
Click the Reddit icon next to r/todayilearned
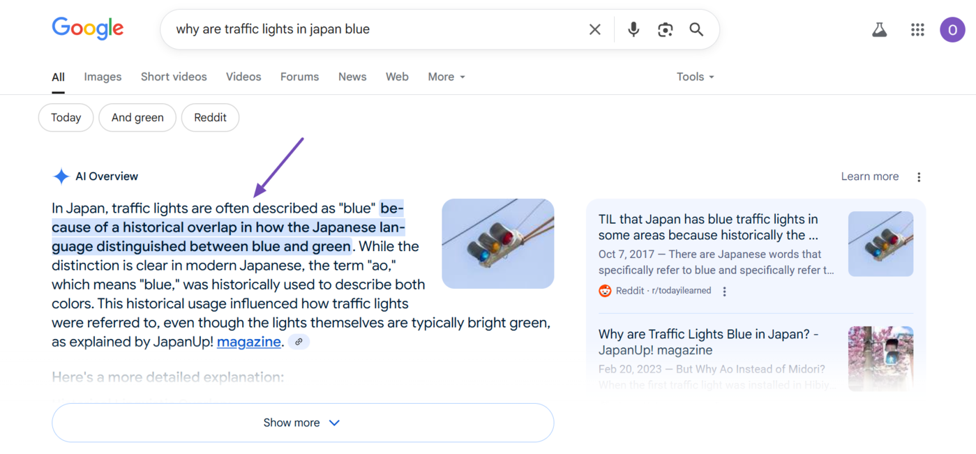604,290
